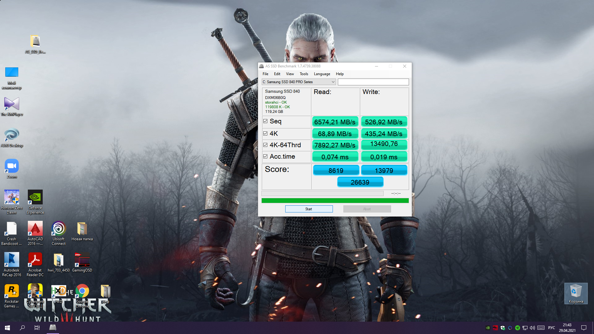Select the hwi_703_4450 desktop icon

[59, 263]
